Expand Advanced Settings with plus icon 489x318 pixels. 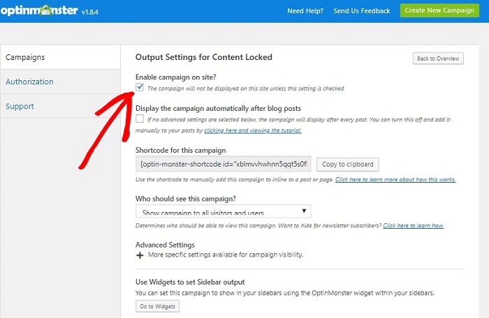pyautogui.click(x=140, y=255)
